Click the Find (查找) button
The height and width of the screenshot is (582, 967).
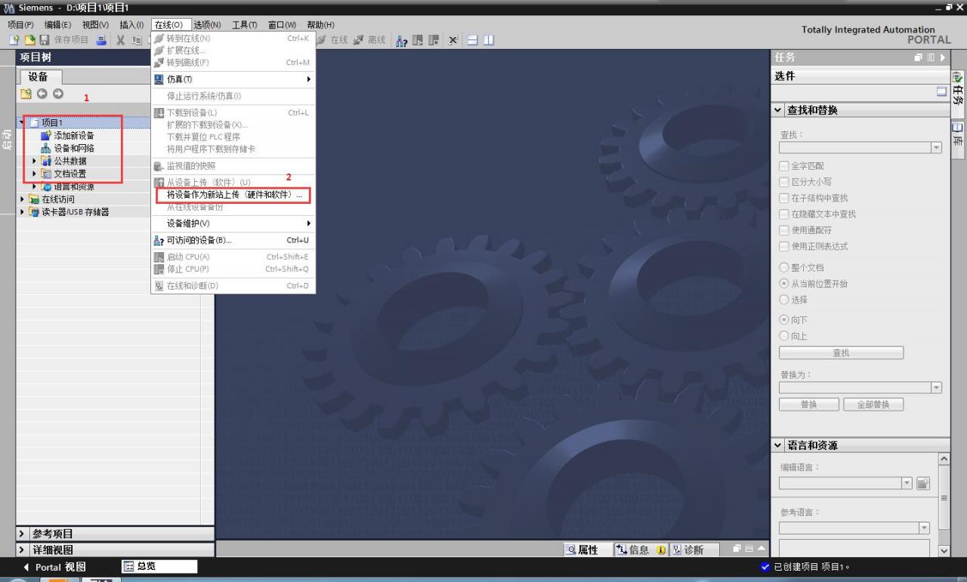tap(841, 353)
